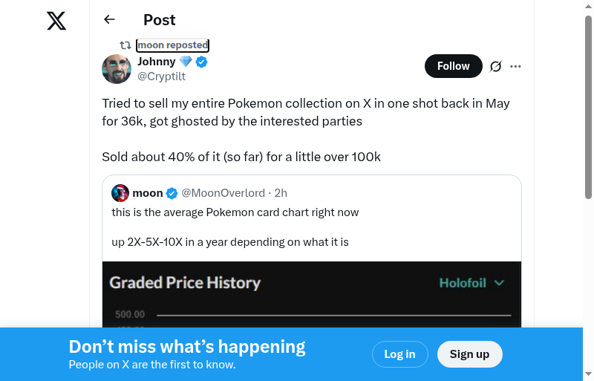Go back using the arrow icon
Viewport: 594px width, 381px height.
click(x=110, y=20)
